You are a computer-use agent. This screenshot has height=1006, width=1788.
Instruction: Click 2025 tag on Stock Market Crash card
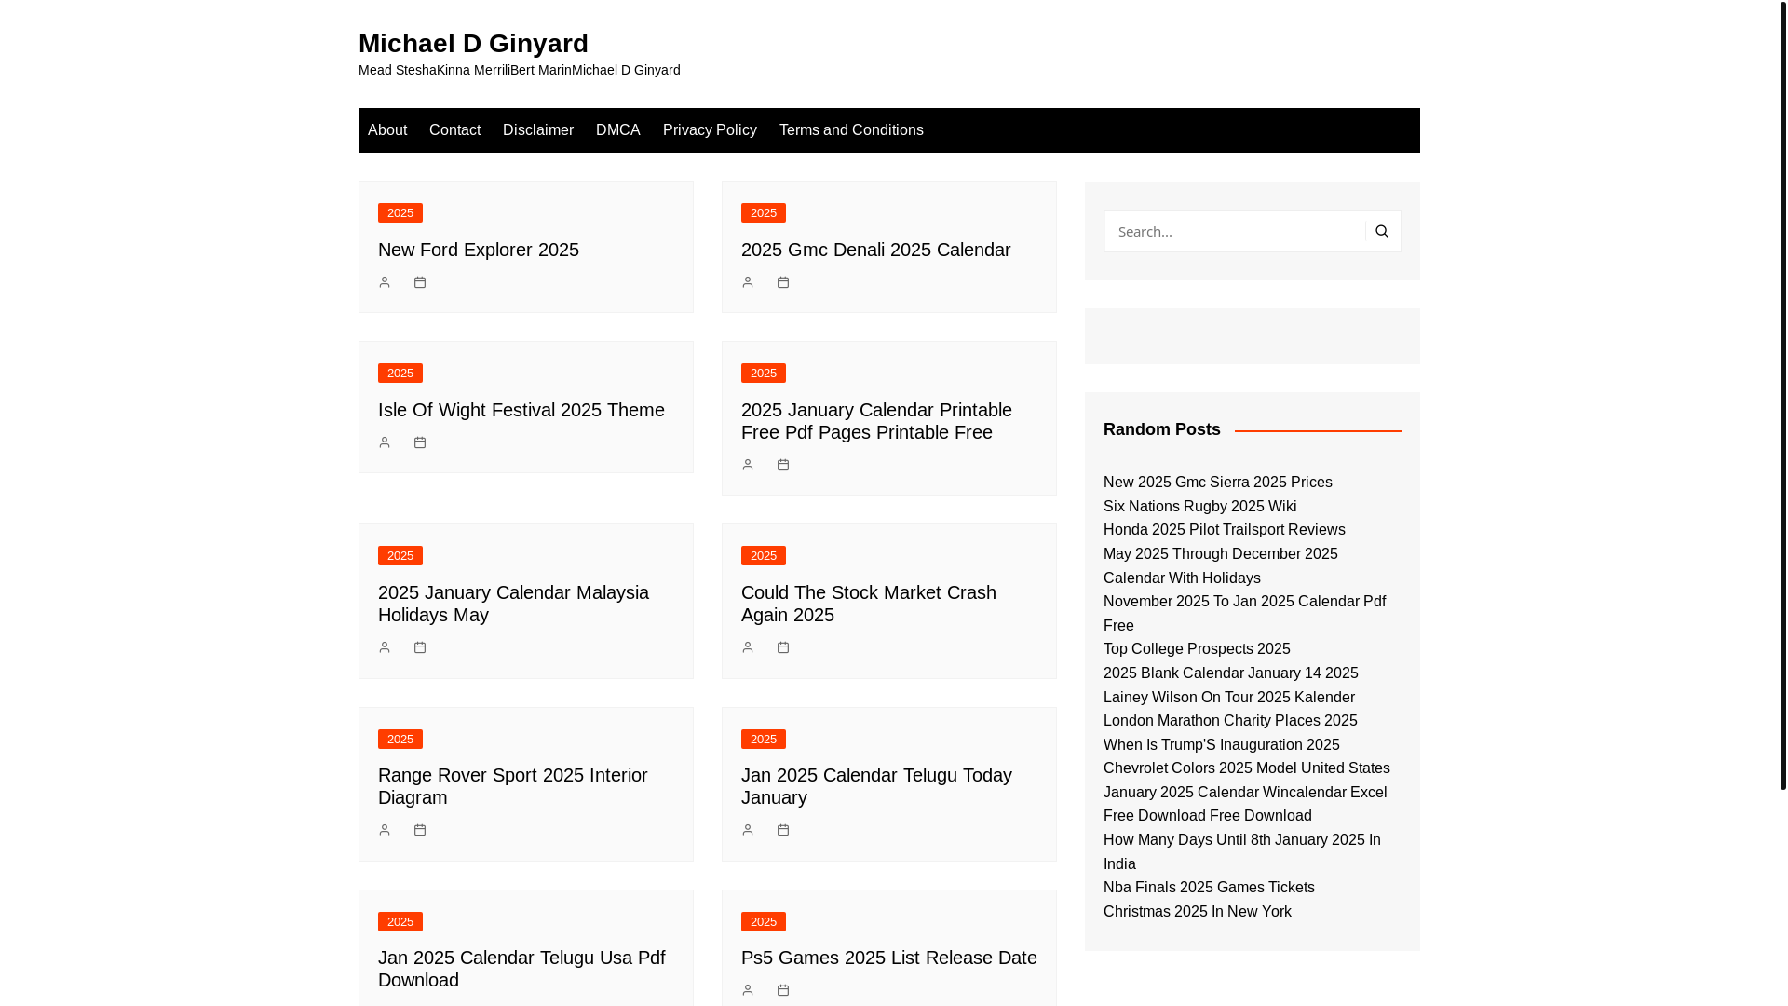click(764, 556)
